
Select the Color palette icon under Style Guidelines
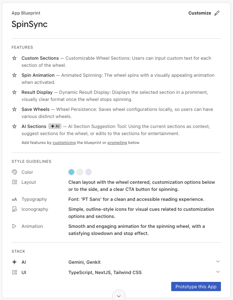pos(14,172)
